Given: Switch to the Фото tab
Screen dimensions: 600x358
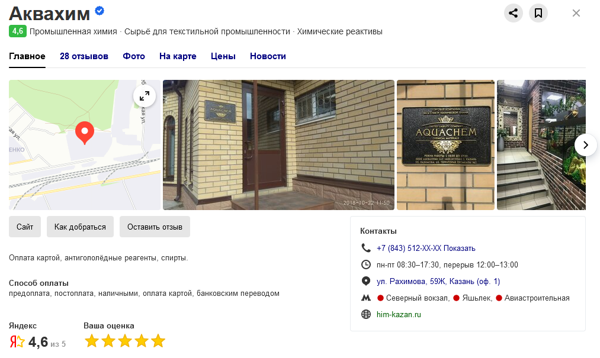Looking at the screenshot, I should 134,56.
